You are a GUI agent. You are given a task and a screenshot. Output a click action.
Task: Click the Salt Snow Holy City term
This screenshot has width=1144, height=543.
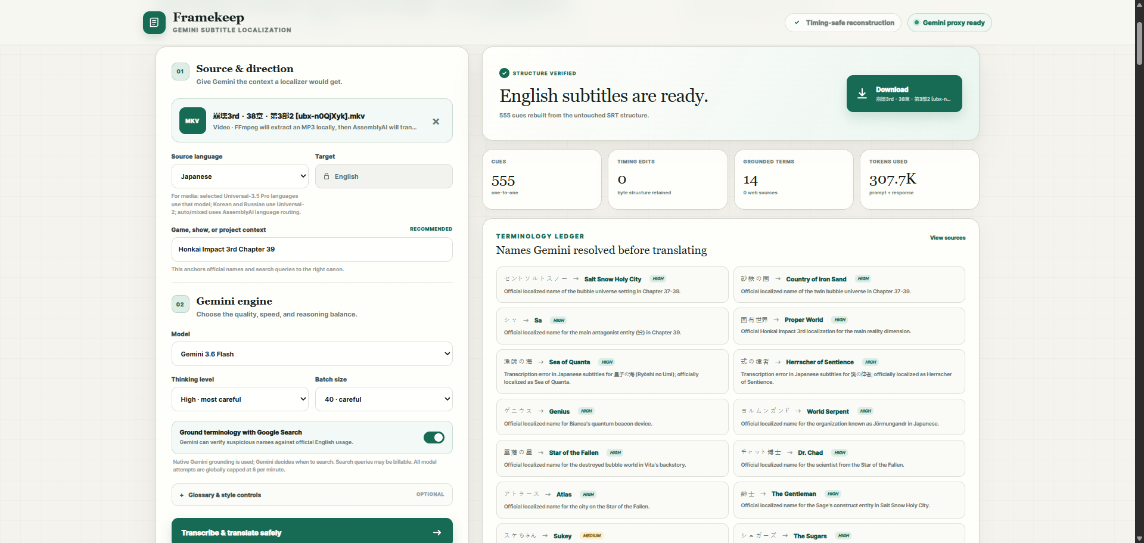pyautogui.click(x=613, y=279)
